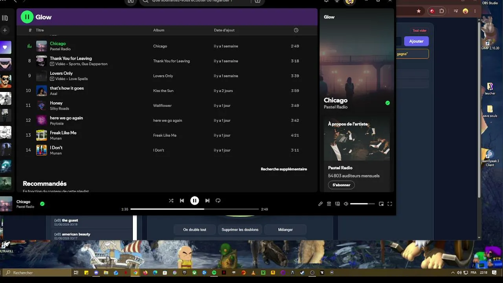Sort by the Album column header
The width and height of the screenshot is (503, 283).
click(159, 30)
